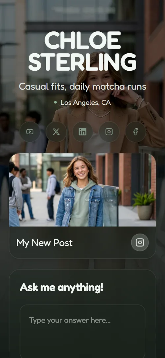Click the "STERLING" surname heading

coord(82,62)
